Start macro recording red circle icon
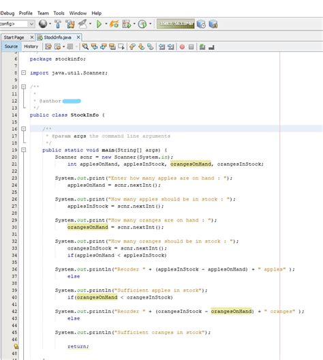This screenshot has height=360, width=323. coord(182,47)
